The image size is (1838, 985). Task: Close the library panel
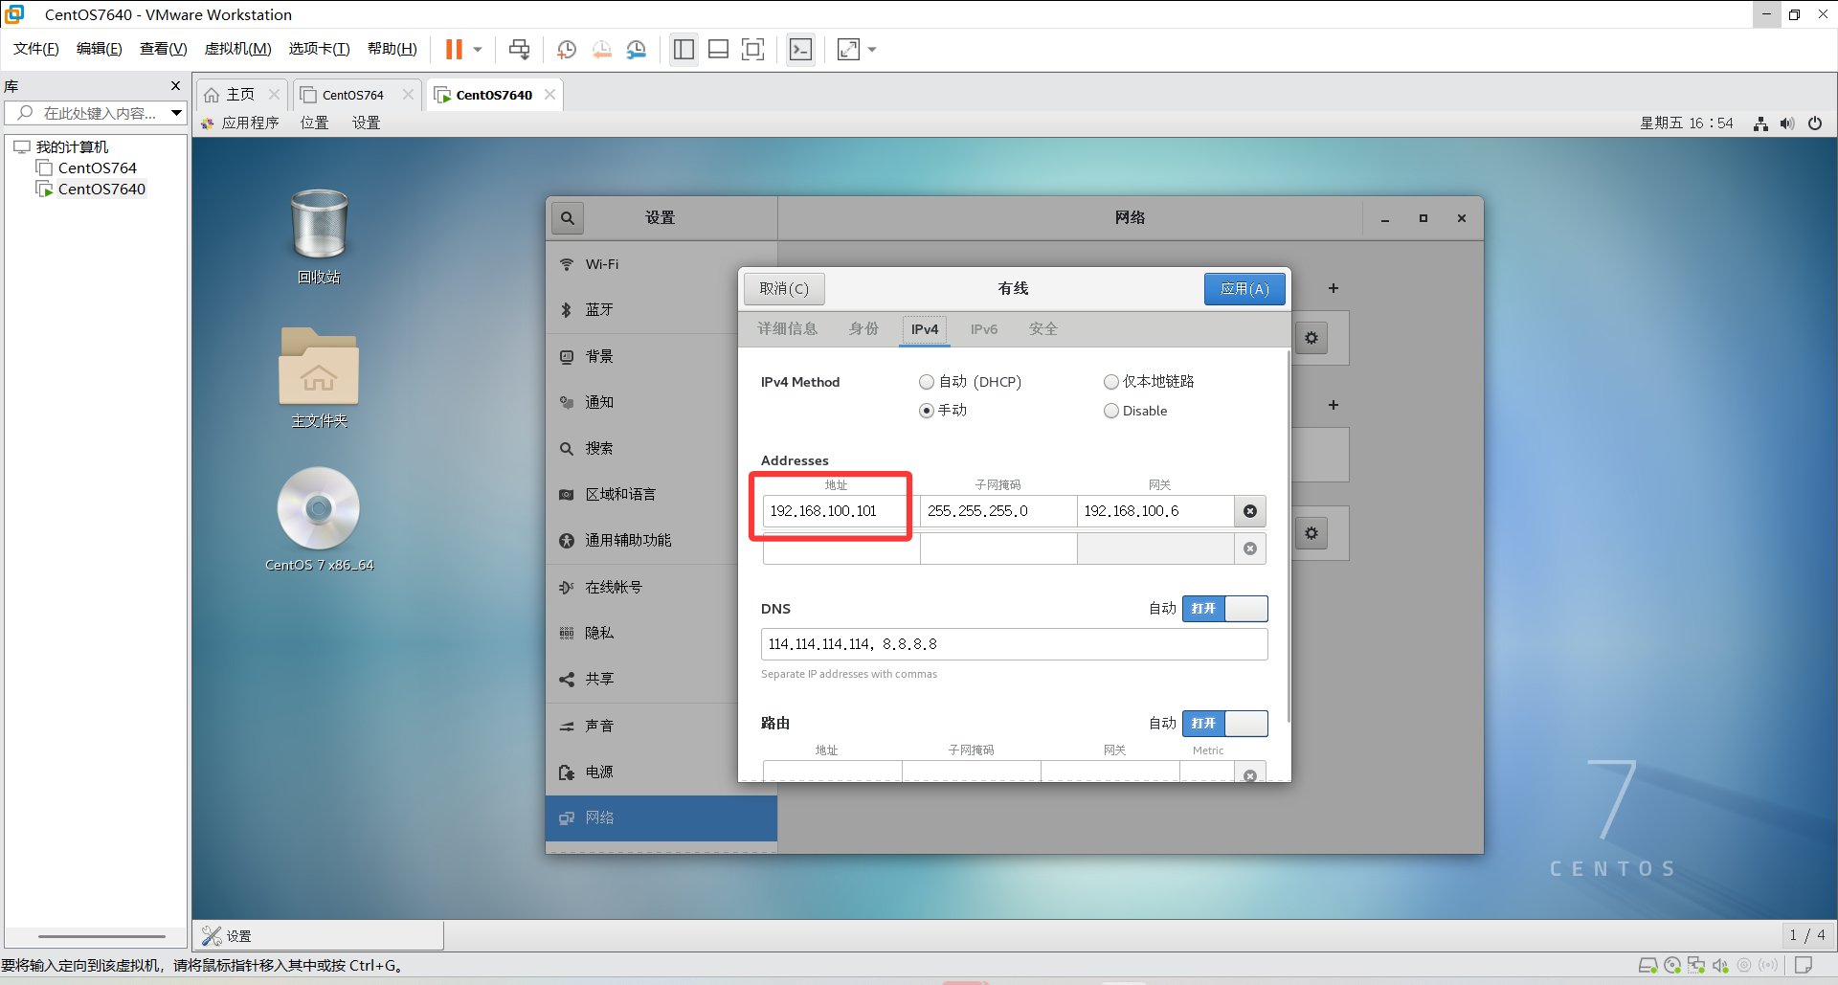point(175,86)
